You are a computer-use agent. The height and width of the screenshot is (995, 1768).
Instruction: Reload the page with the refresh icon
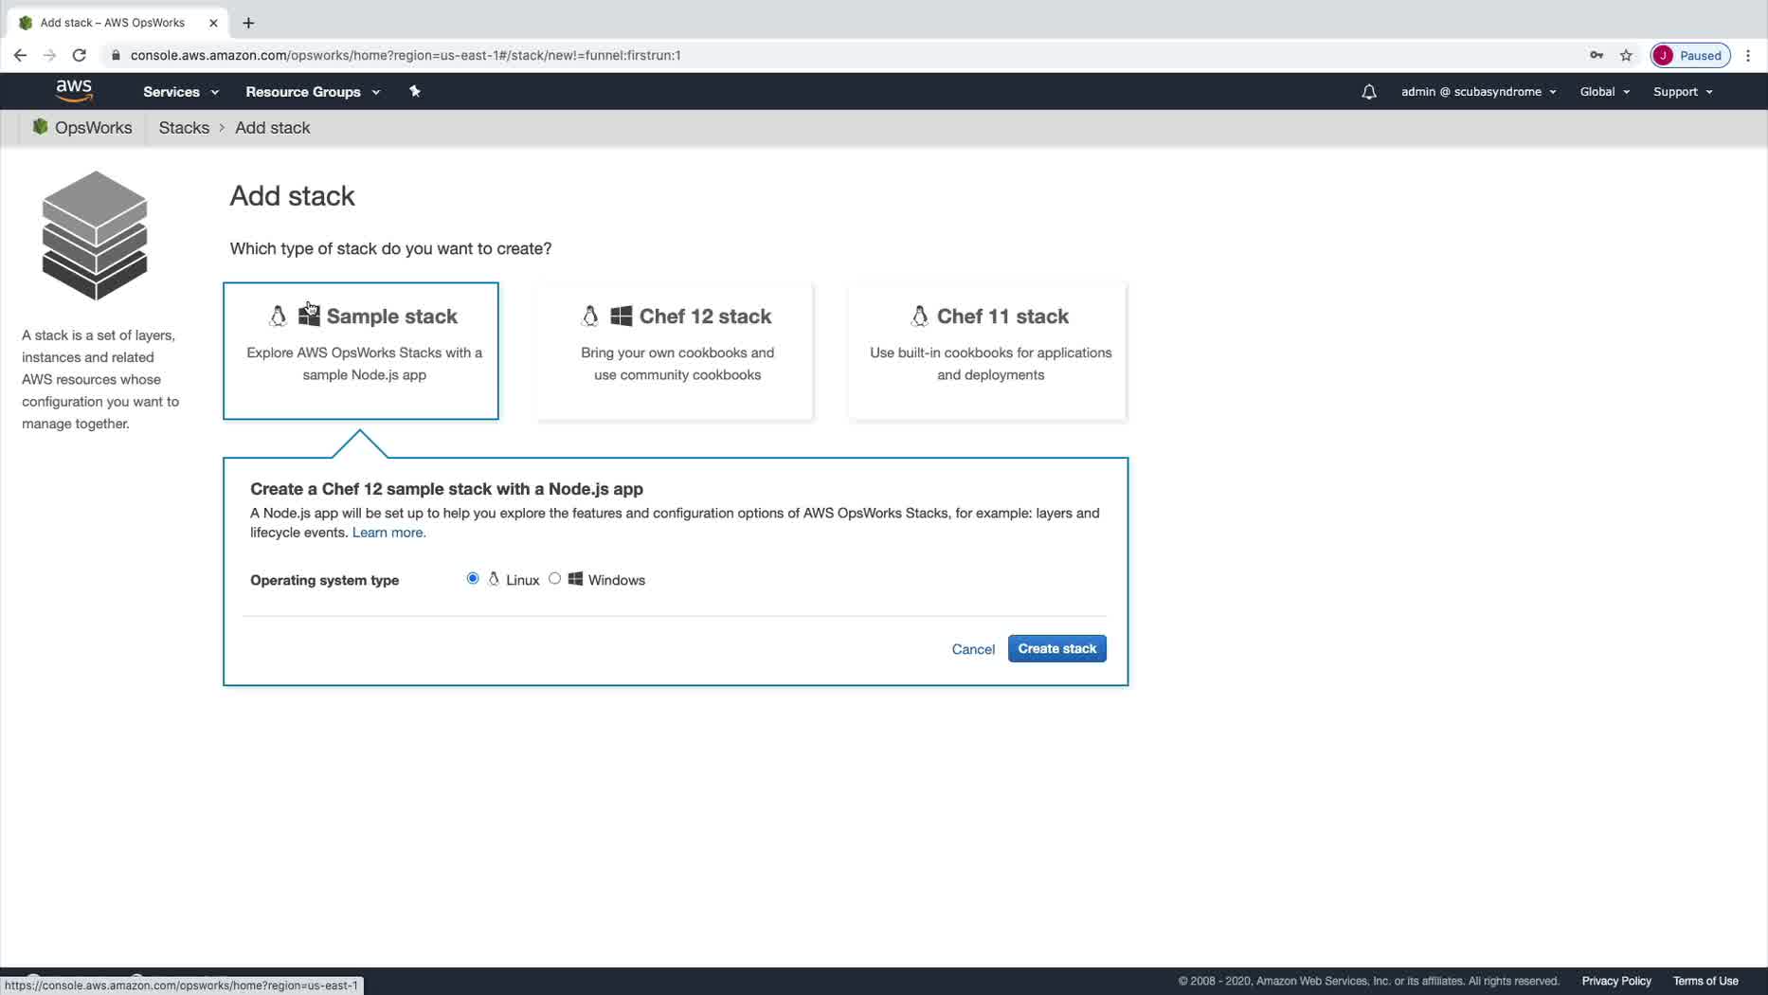[80, 55]
